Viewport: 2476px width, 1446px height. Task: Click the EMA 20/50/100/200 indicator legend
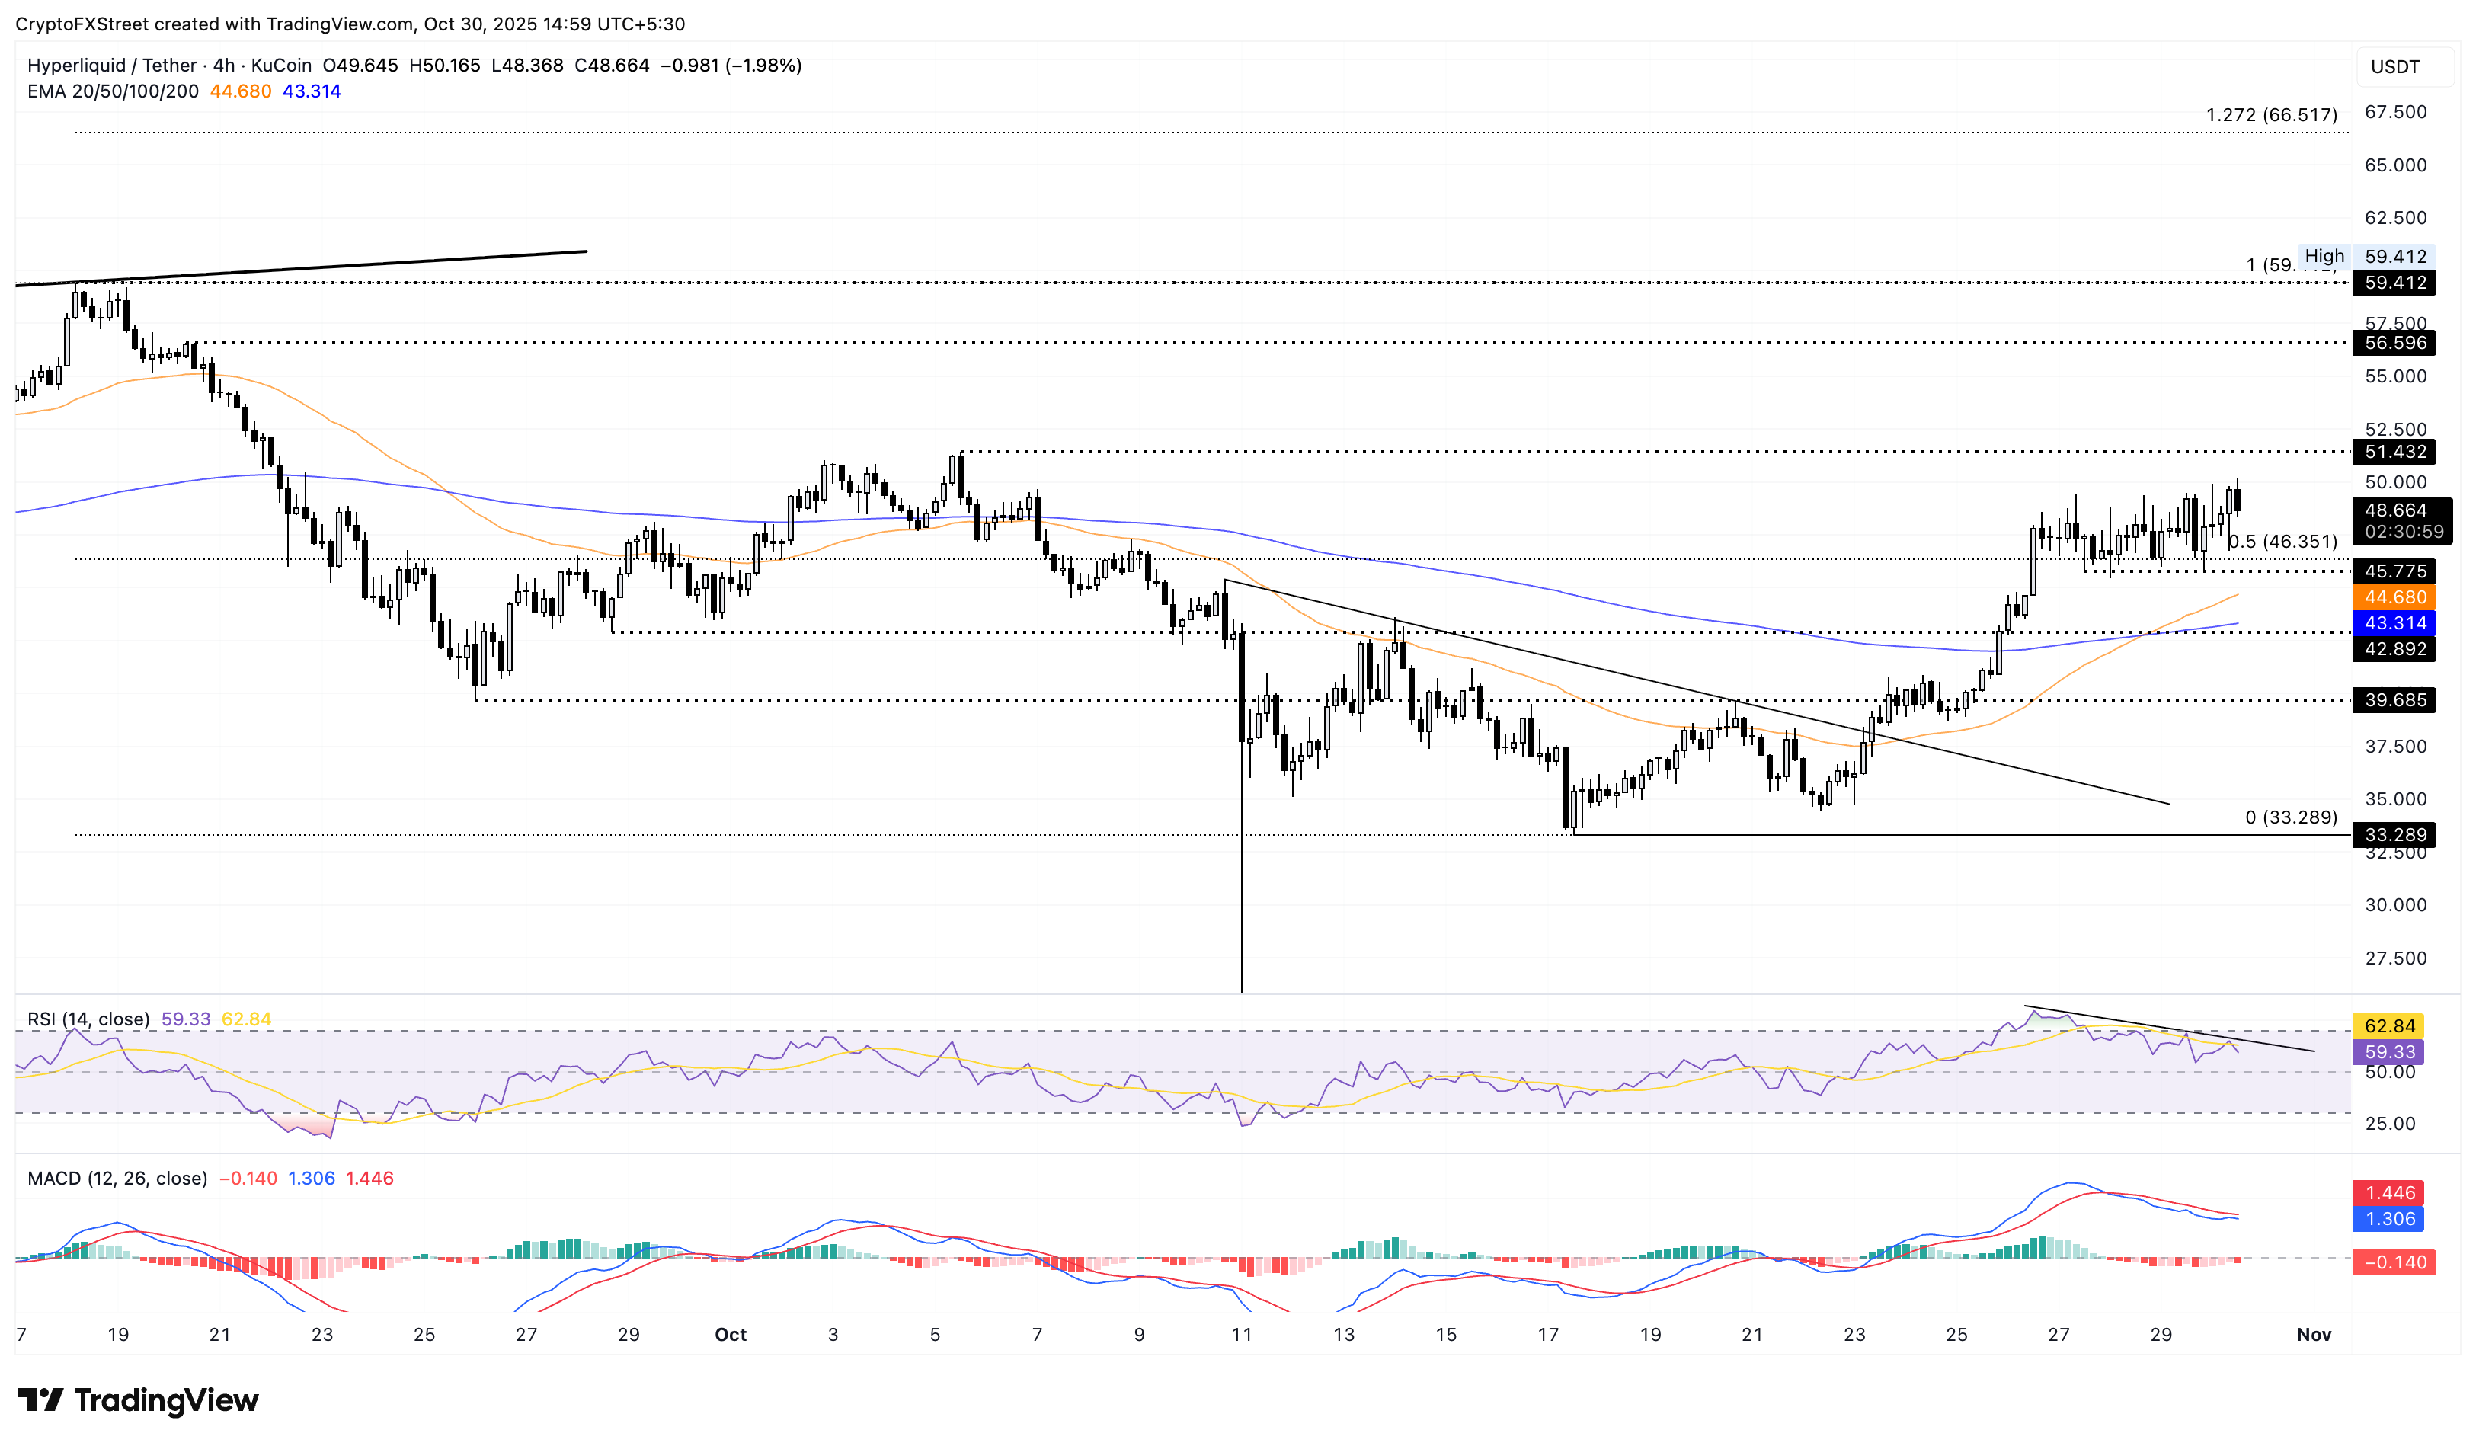point(113,91)
